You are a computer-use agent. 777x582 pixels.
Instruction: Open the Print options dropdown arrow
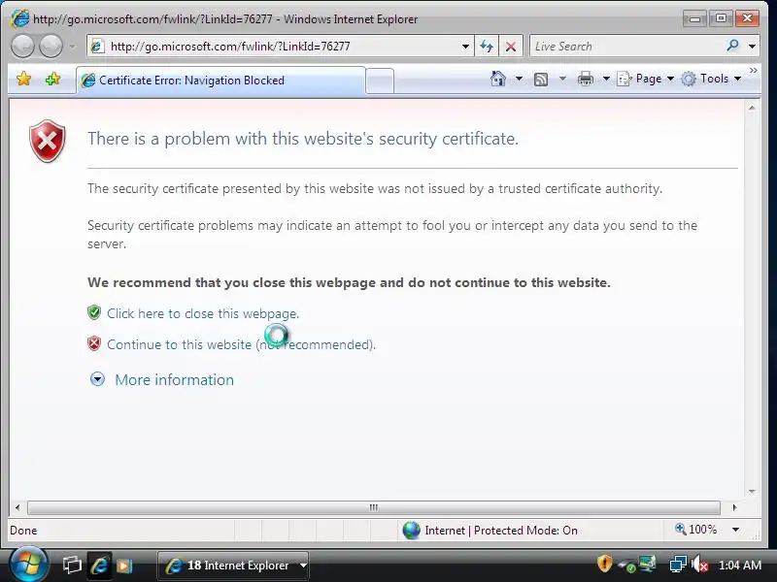pos(606,79)
